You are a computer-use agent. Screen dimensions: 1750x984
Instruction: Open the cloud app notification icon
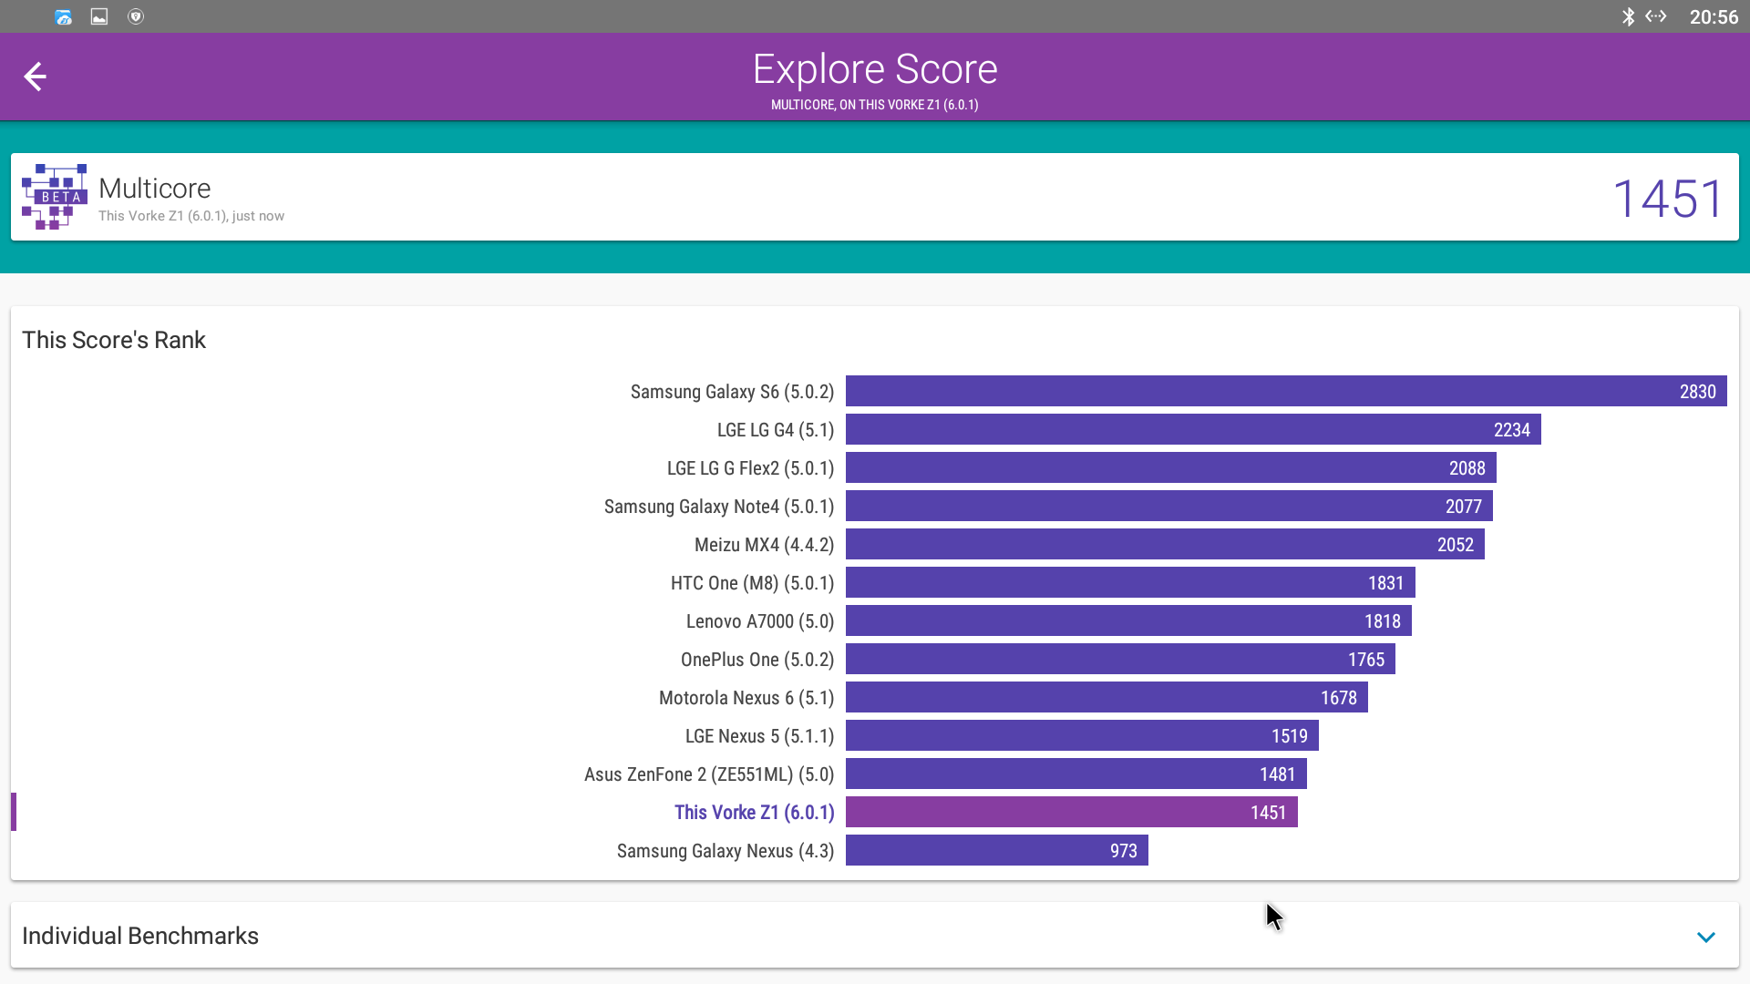tap(63, 16)
